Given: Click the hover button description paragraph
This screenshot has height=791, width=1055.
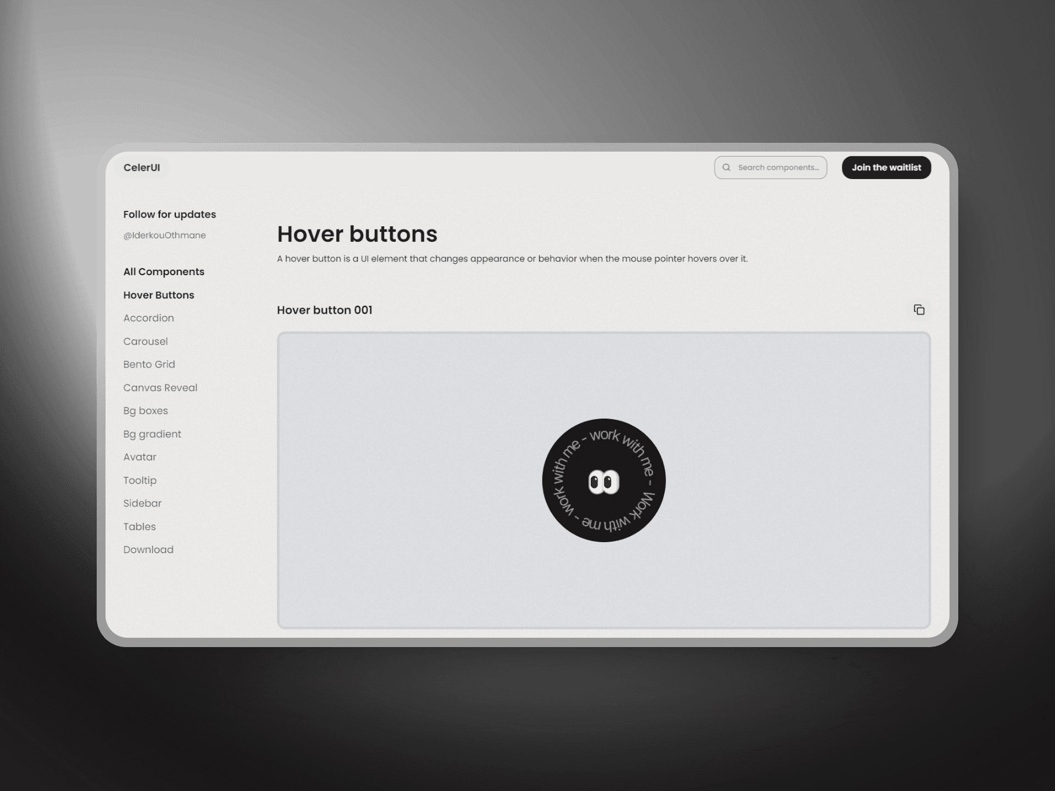Looking at the screenshot, I should click(512, 259).
